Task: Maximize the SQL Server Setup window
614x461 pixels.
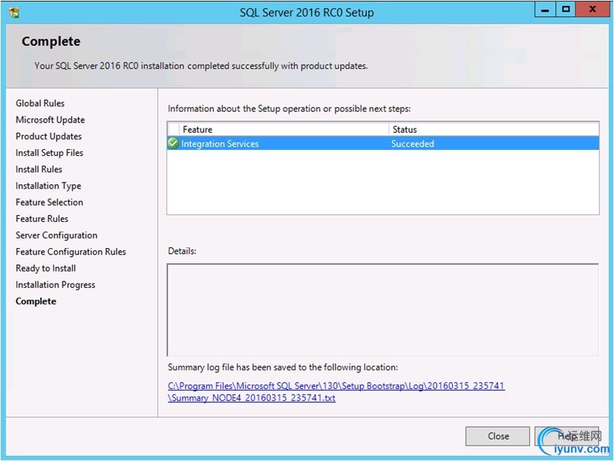Action: [x=566, y=10]
